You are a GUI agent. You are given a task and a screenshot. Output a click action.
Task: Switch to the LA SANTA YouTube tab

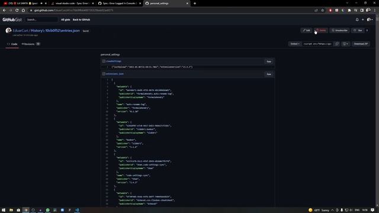coord(25,4)
